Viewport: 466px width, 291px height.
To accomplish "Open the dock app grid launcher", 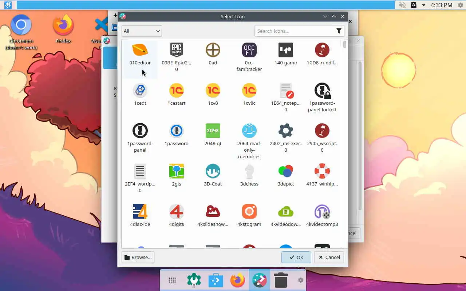I will click(172, 280).
